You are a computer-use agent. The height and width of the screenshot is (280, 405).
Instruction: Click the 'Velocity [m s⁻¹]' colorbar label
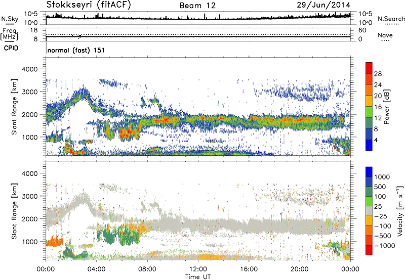point(400,211)
